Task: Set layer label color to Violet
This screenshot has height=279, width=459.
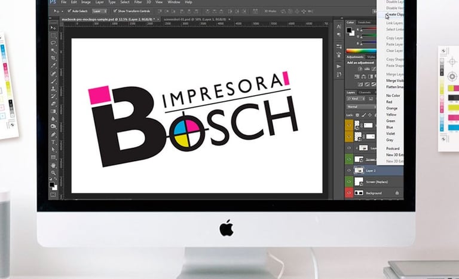Action: [390, 134]
